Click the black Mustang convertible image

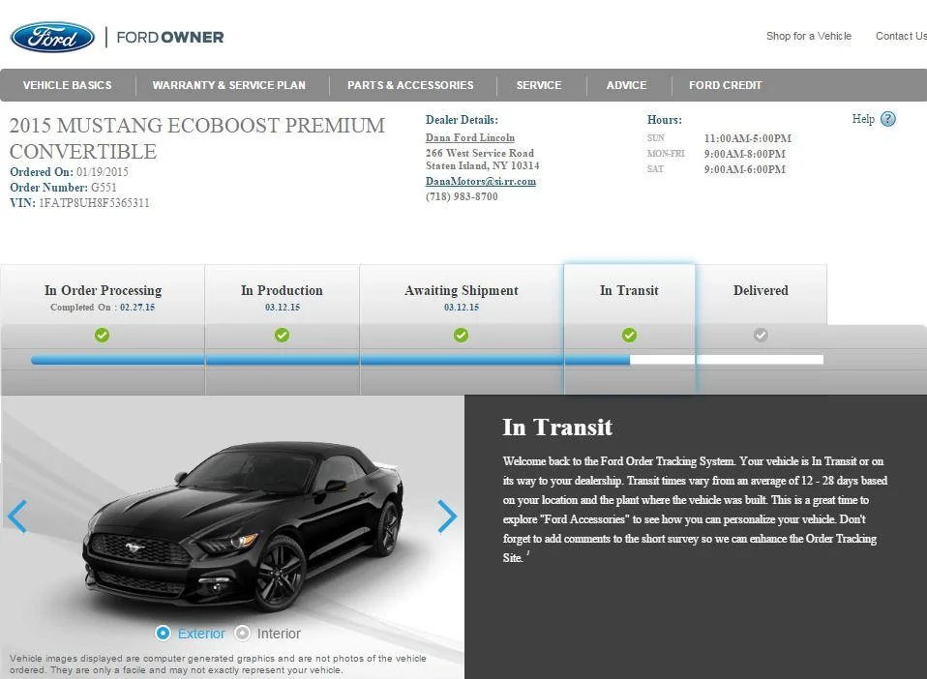point(244,526)
